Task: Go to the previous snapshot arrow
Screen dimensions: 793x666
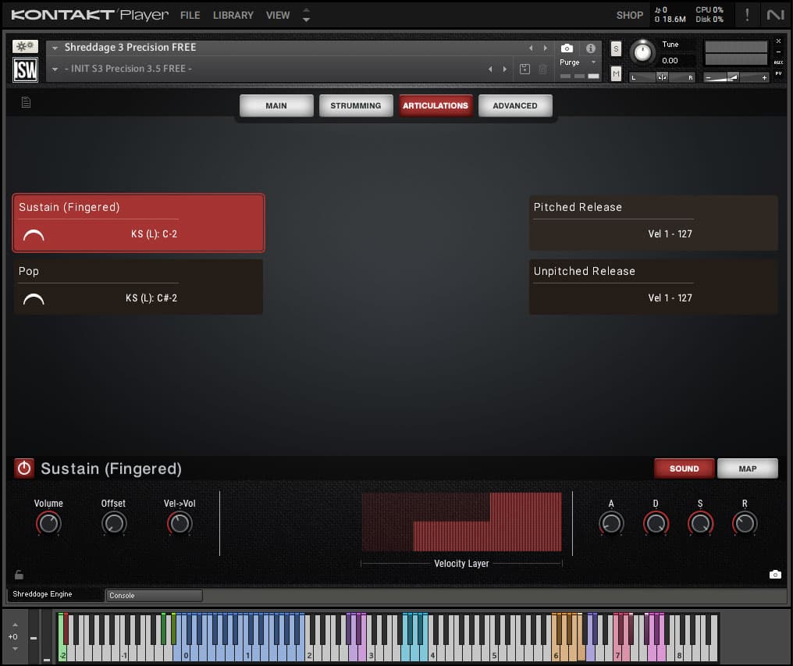Action: (x=490, y=69)
